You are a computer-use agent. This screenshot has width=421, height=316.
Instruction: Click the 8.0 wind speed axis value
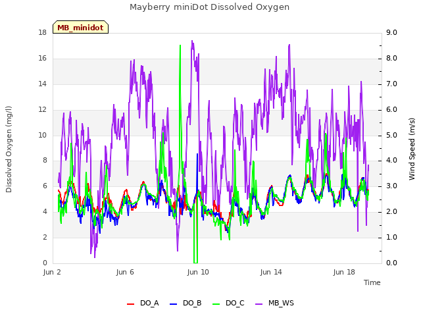pyautogui.click(x=391, y=59)
